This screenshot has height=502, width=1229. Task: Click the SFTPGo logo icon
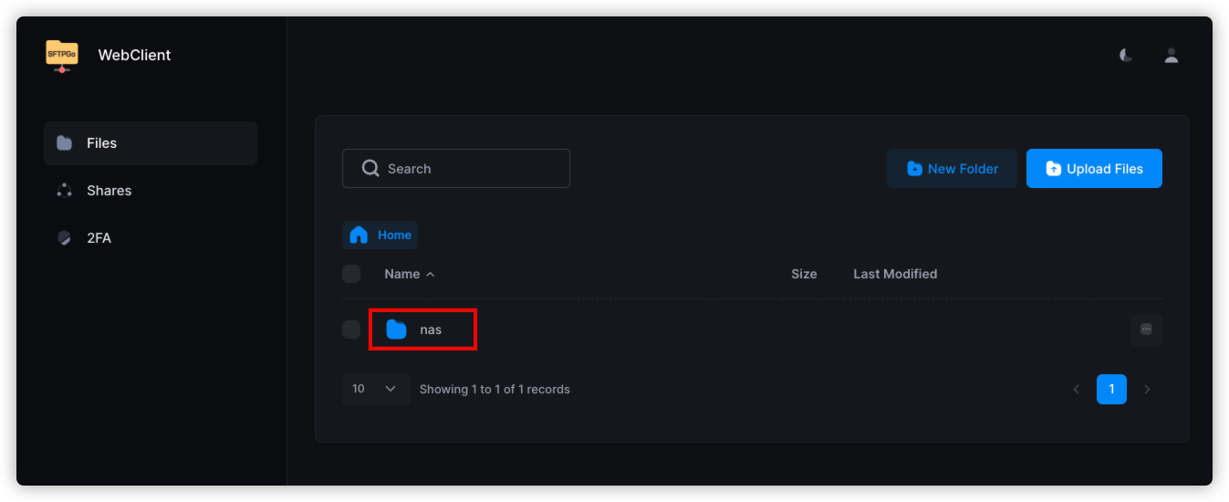(62, 55)
